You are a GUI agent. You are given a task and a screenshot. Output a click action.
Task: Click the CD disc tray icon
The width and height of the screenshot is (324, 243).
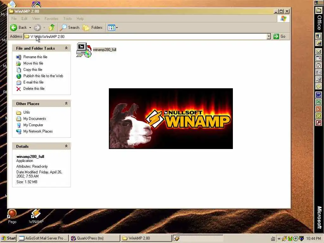296,239
